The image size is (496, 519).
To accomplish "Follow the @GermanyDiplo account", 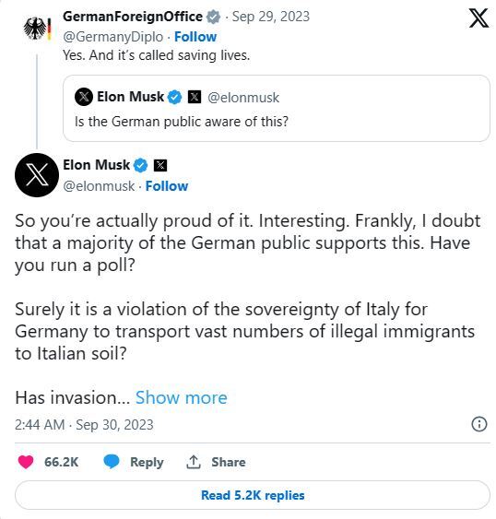I will [195, 37].
